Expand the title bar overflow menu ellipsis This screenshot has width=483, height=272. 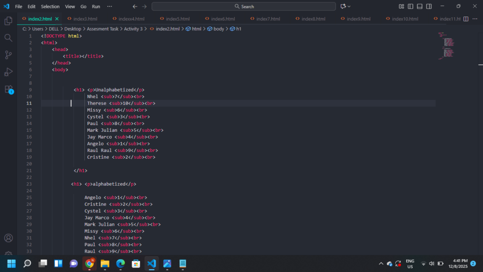tap(109, 7)
